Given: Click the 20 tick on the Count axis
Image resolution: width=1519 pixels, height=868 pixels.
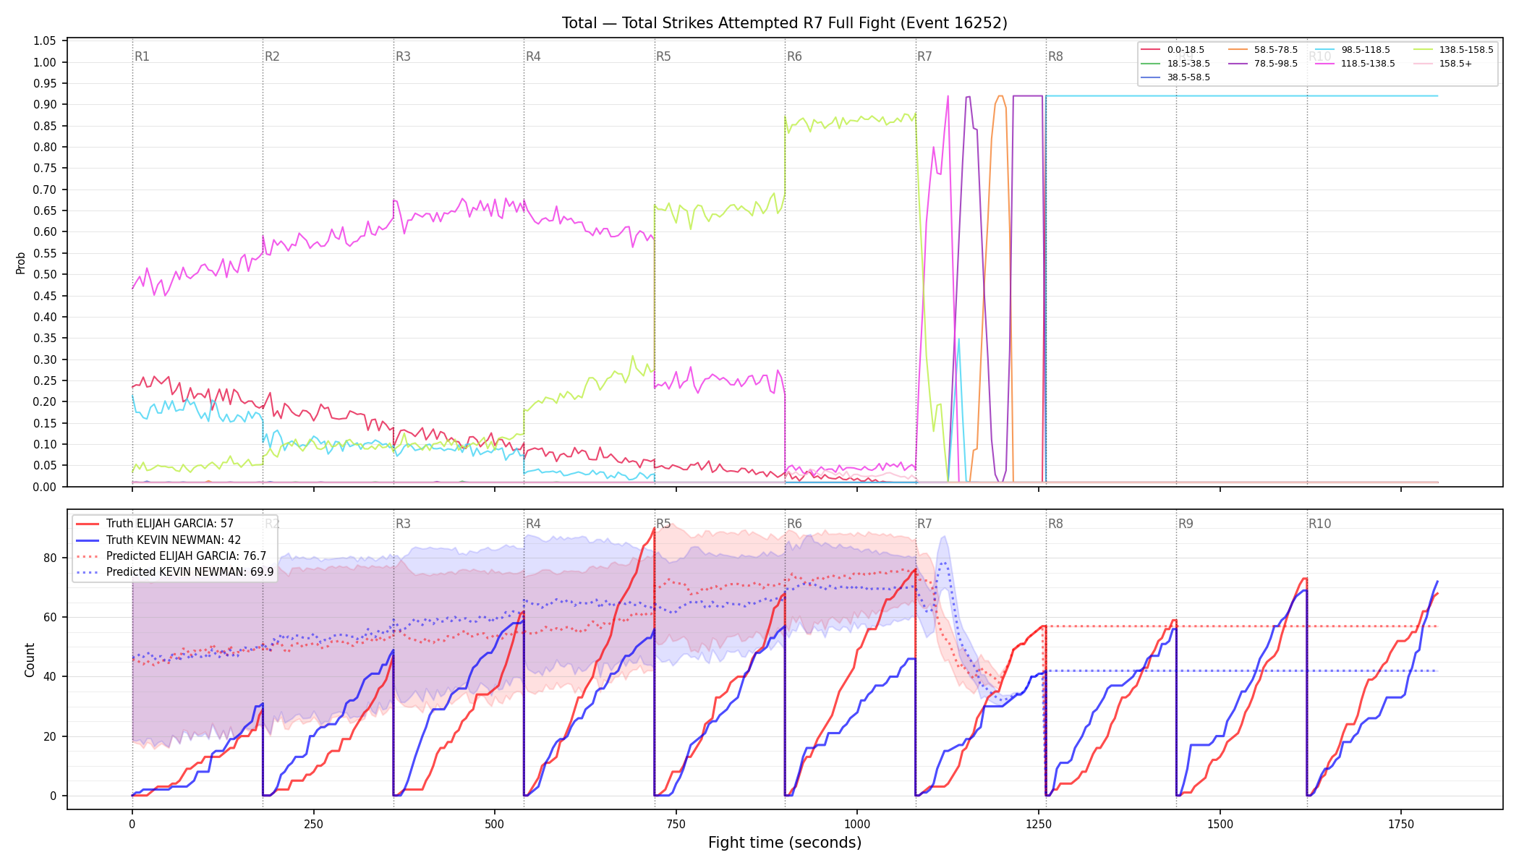Looking at the screenshot, I should click(50, 736).
